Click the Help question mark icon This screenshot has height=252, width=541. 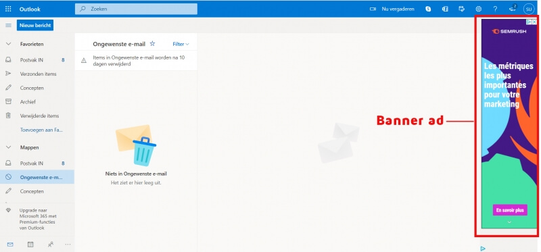point(495,9)
